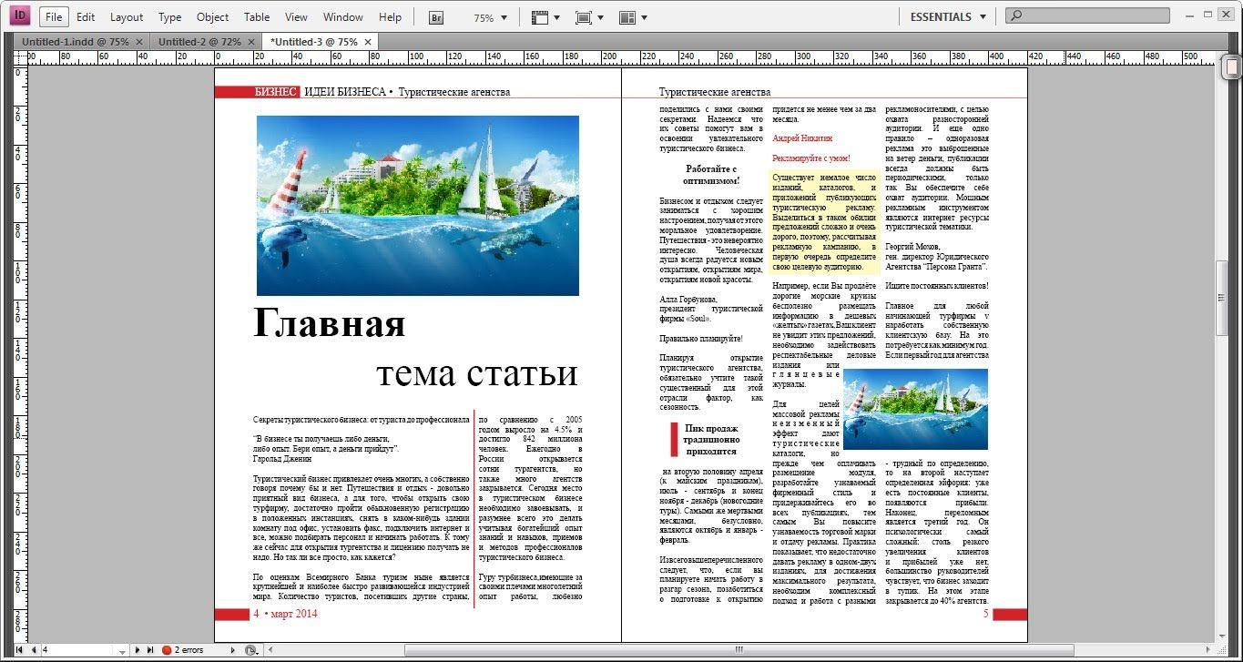Open the View Options icon menu

546,17
